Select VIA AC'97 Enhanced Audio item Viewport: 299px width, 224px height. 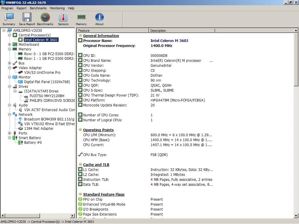click(x=49, y=110)
